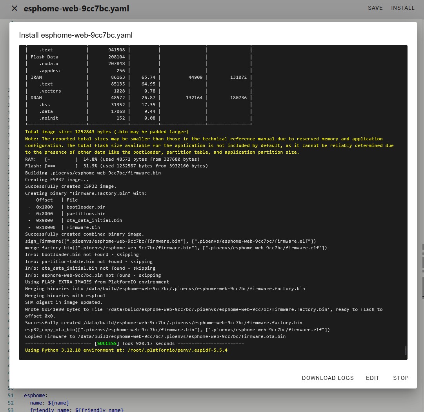
Task: Click the 'Flash: 31.9%' usage line
Action: pyautogui.click(x=116, y=166)
